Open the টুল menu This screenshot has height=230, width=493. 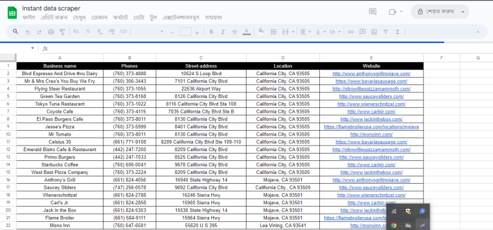tap(153, 18)
